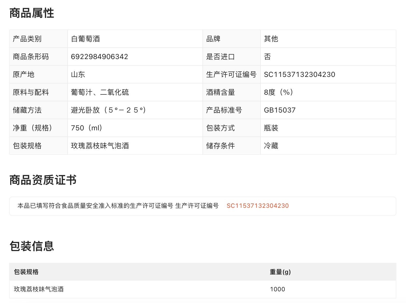This screenshot has width=406, height=303.
Task: Click 玫瑰荔枝味气泡酒 in the attributes table
Action: 100,146
